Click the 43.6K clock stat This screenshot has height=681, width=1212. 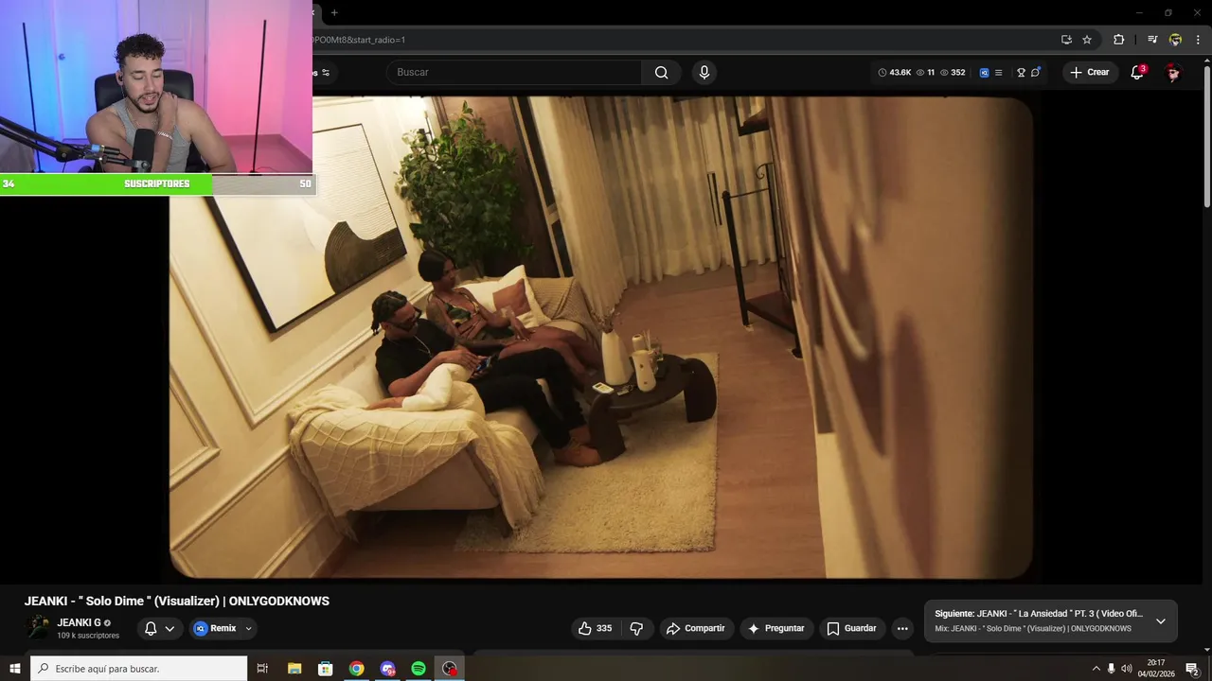[895, 72]
